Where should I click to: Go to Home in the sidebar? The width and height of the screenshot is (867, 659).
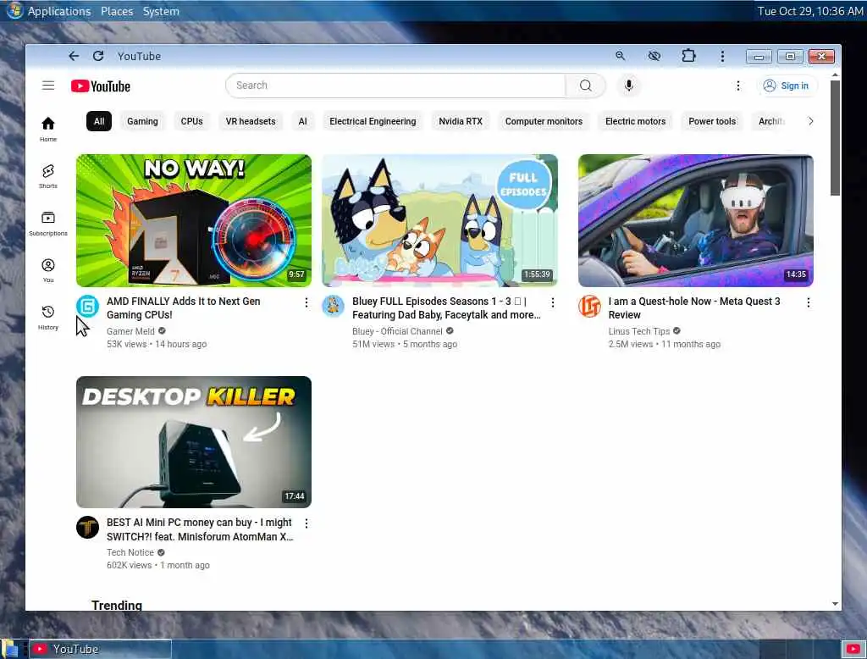[x=48, y=129]
